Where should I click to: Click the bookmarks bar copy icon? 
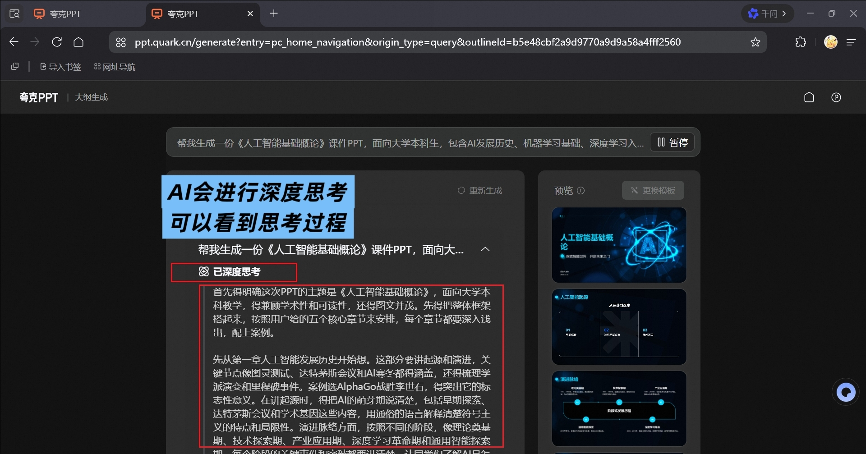click(15, 66)
